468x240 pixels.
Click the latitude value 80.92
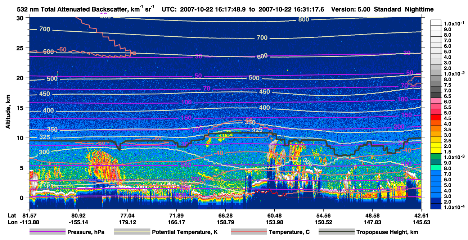click(78, 215)
